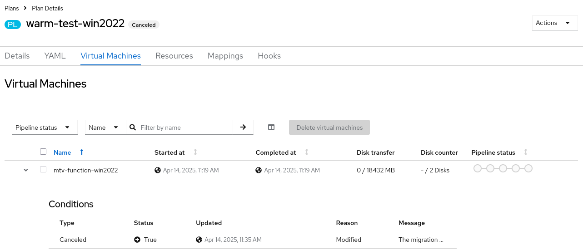Collapse the mtv-function-win2022 row
Viewport: 583px width, 250px height.
click(26, 170)
